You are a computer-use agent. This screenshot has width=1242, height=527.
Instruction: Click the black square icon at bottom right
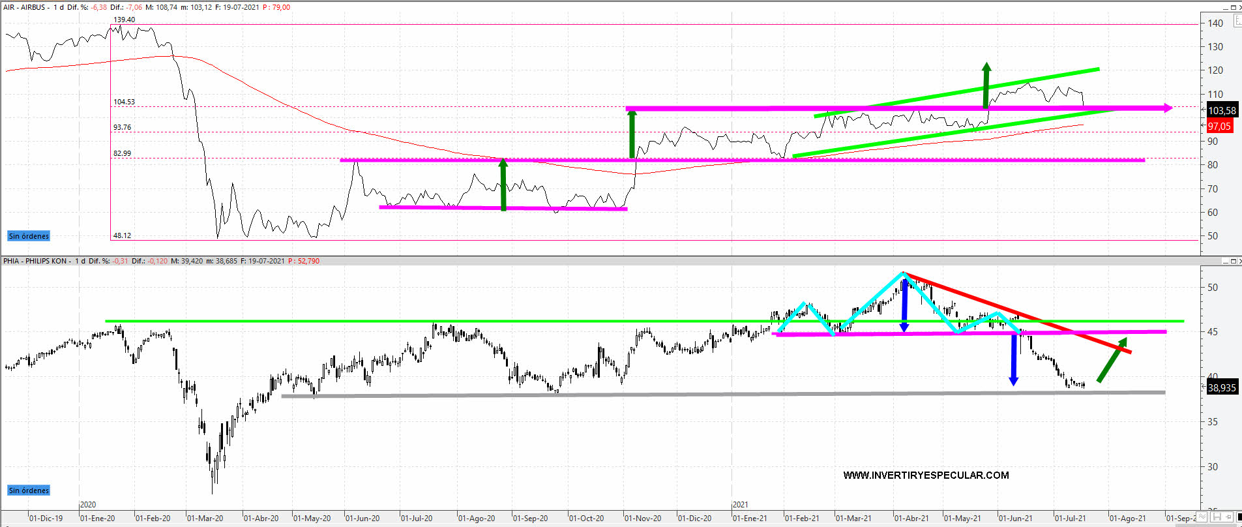pos(1239,517)
